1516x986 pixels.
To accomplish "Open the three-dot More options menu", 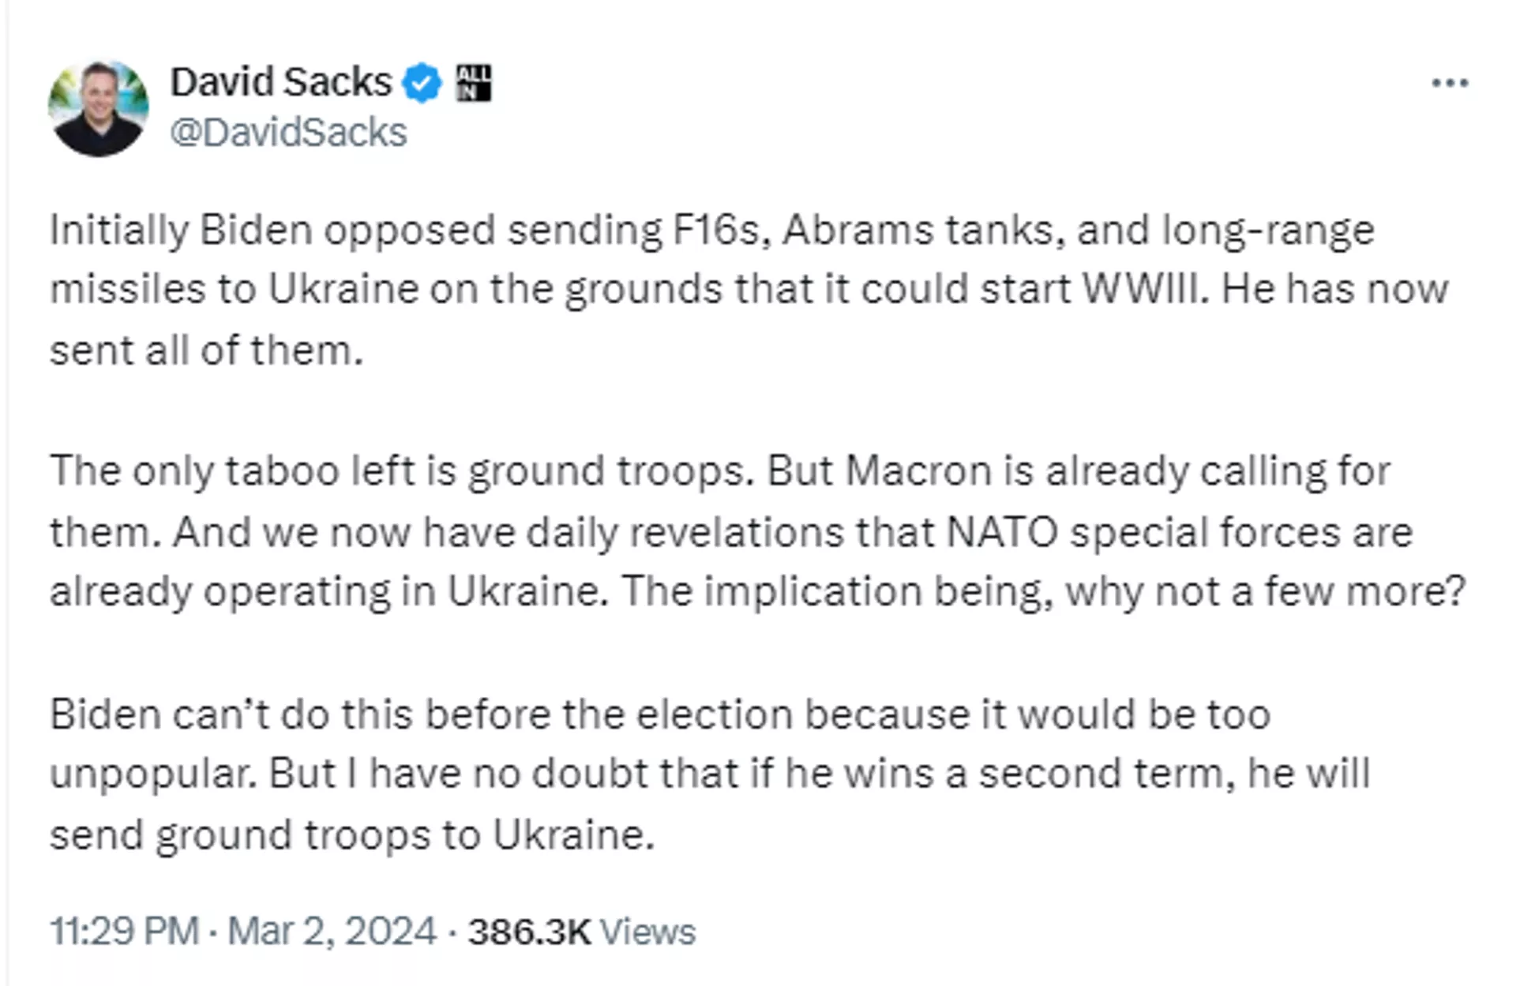I will click(1450, 83).
